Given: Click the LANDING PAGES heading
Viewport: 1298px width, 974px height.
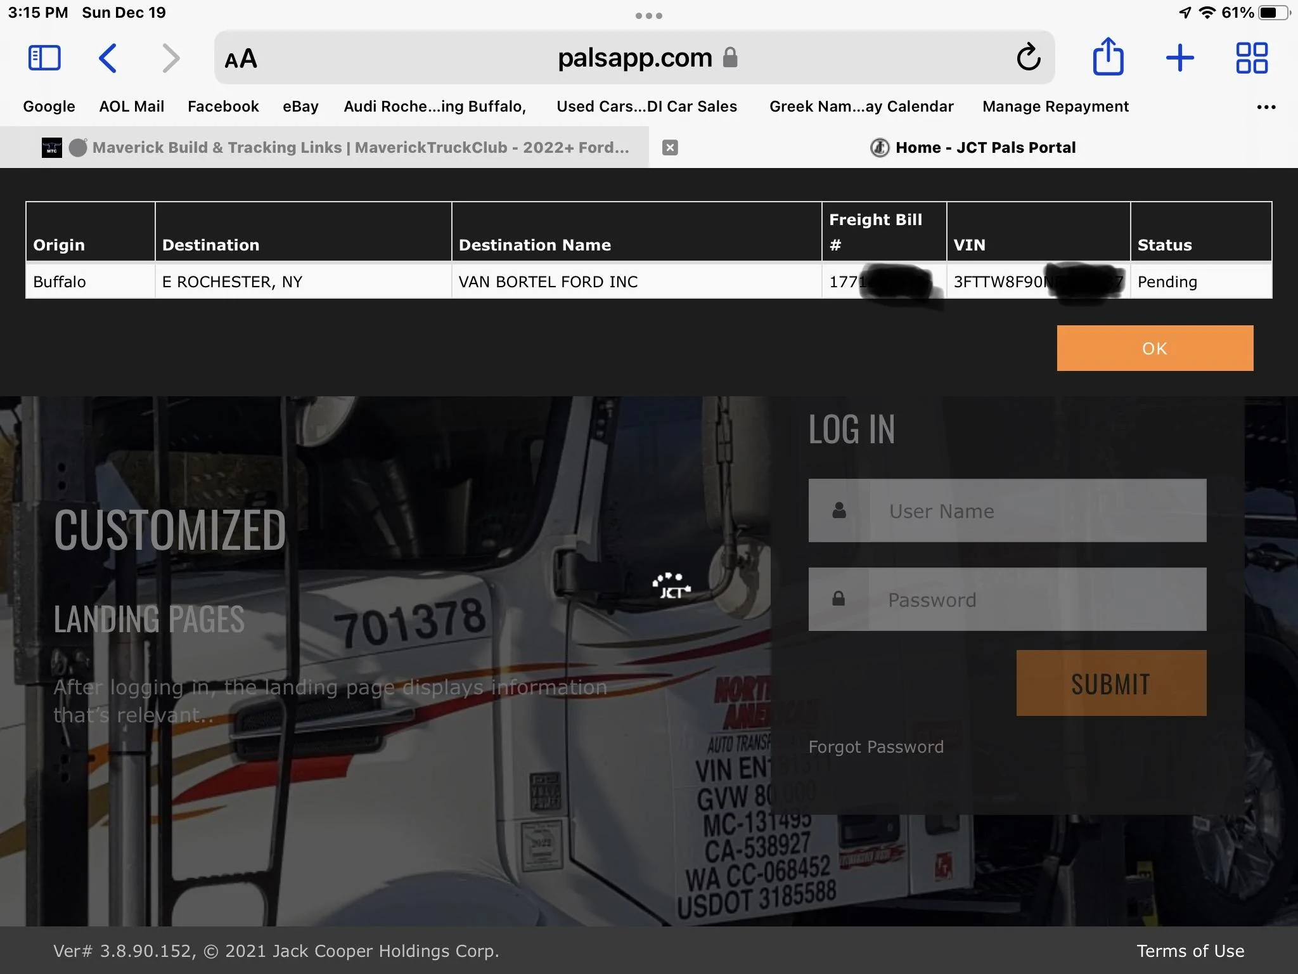Looking at the screenshot, I should click(x=149, y=620).
